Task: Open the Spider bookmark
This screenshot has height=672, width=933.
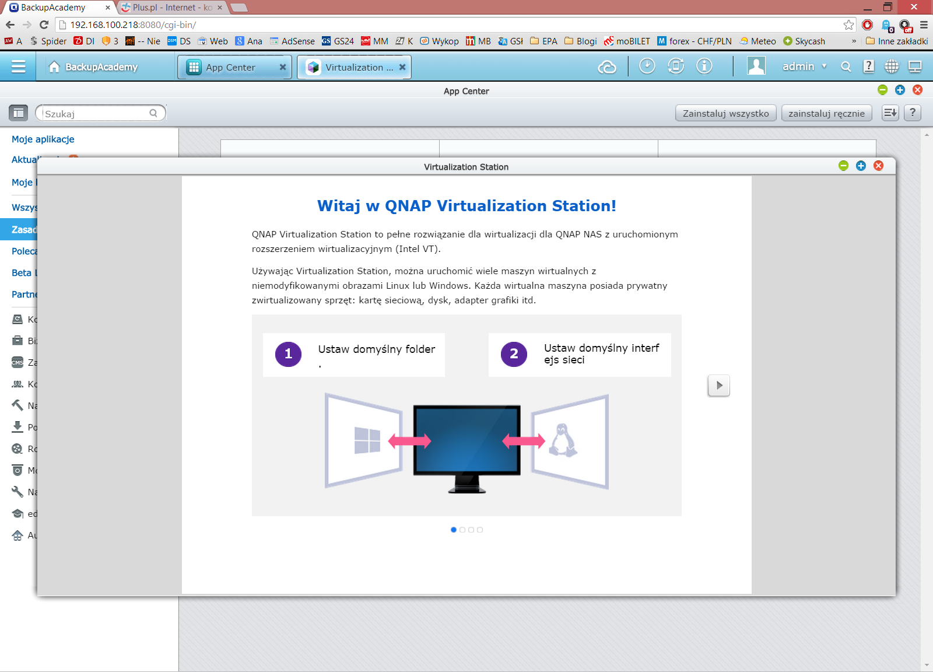Action: click(48, 41)
